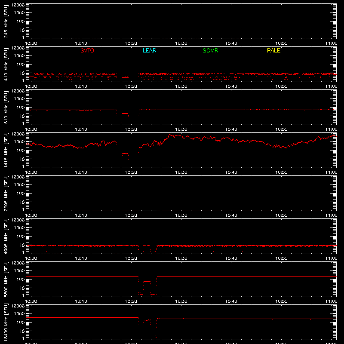Viewport: 344px width, 344px height.
Task: Click the 1415 MHz curve's highest peak
Action: point(169,135)
